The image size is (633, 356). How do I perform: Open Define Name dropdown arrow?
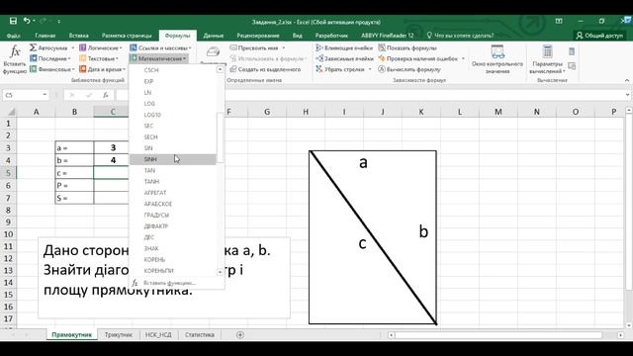click(284, 48)
